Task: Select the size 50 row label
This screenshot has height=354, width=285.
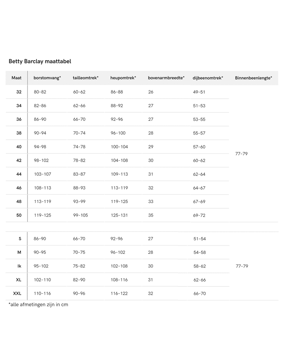Action: point(19,215)
